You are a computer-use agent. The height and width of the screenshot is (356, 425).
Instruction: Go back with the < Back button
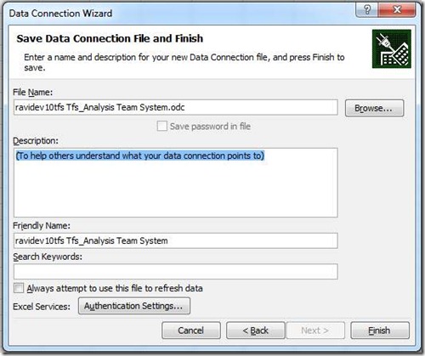click(x=256, y=331)
